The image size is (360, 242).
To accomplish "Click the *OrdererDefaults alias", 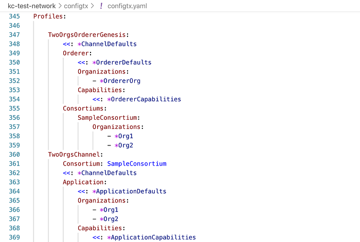I will [122, 62].
